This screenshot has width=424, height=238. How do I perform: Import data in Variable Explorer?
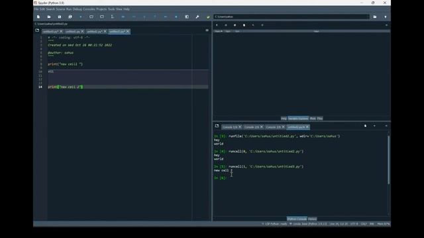(217, 25)
